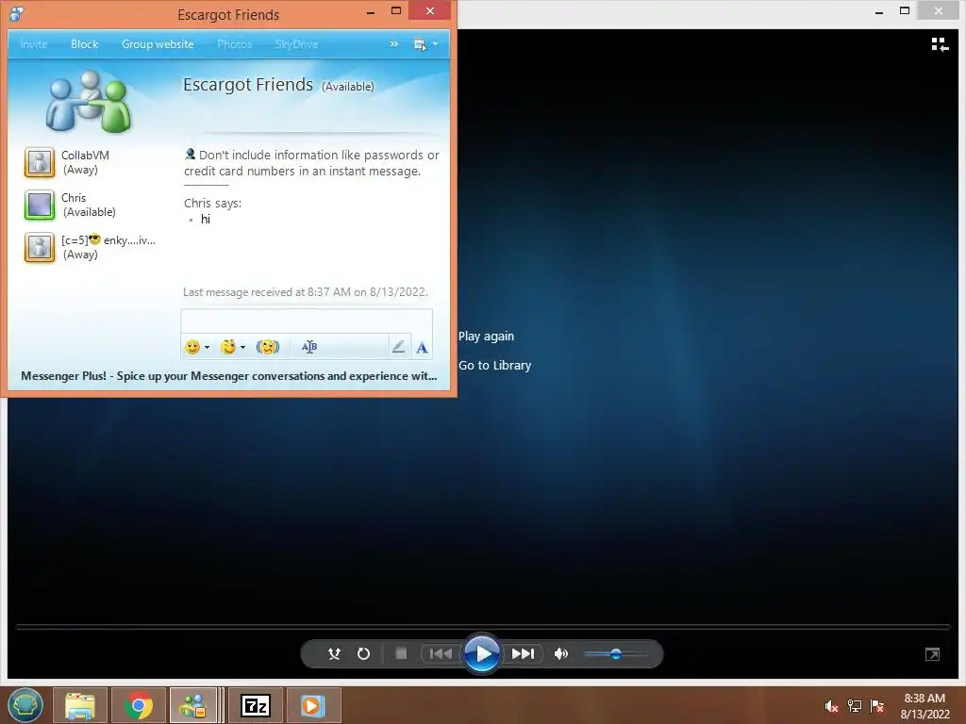
Task: Click the message input box
Action: [x=307, y=322]
